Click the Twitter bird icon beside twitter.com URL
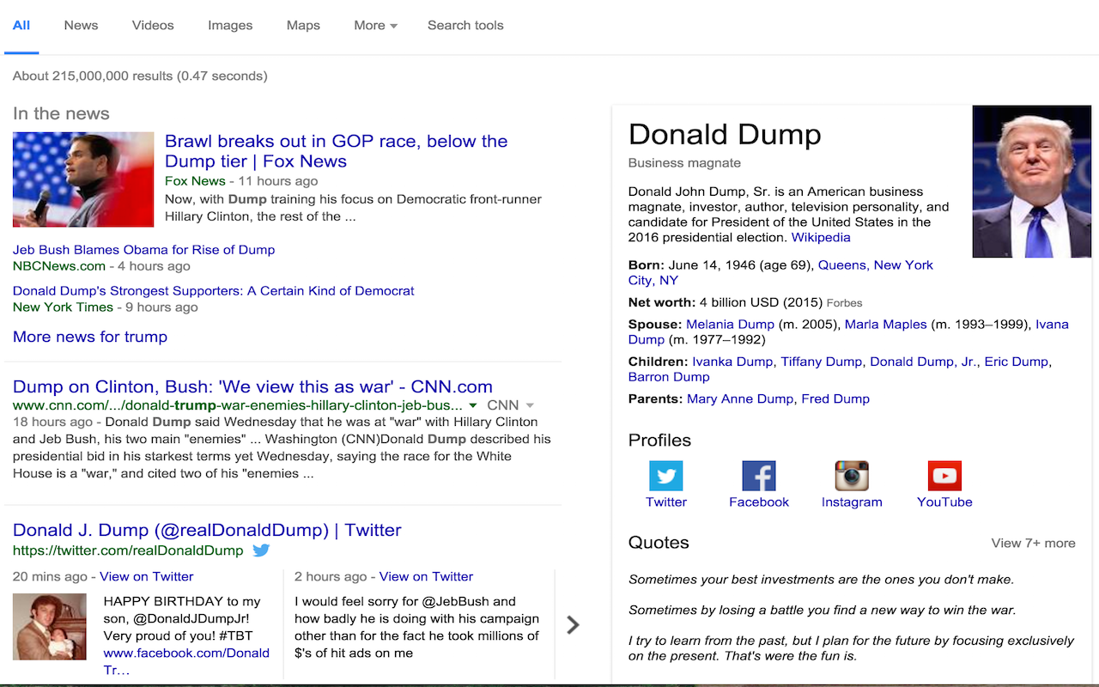 click(262, 550)
